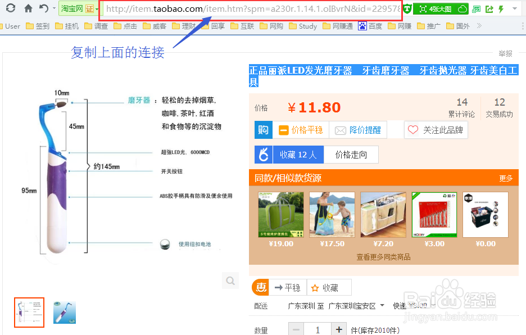Click the undo/back arrow icon
Viewport: 526px width, 335px height.
pos(44,8)
